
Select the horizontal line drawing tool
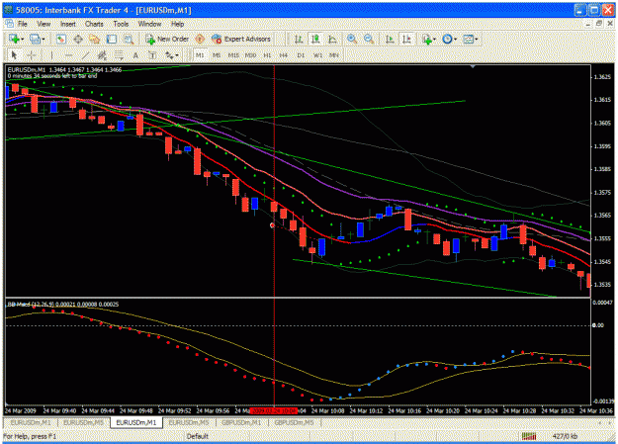[x=68, y=55]
